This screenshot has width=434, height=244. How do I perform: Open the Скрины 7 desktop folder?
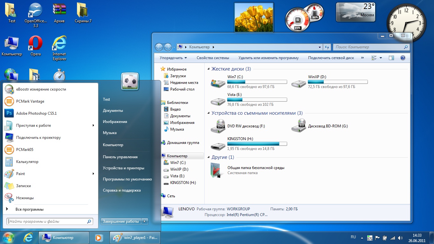(x=83, y=13)
